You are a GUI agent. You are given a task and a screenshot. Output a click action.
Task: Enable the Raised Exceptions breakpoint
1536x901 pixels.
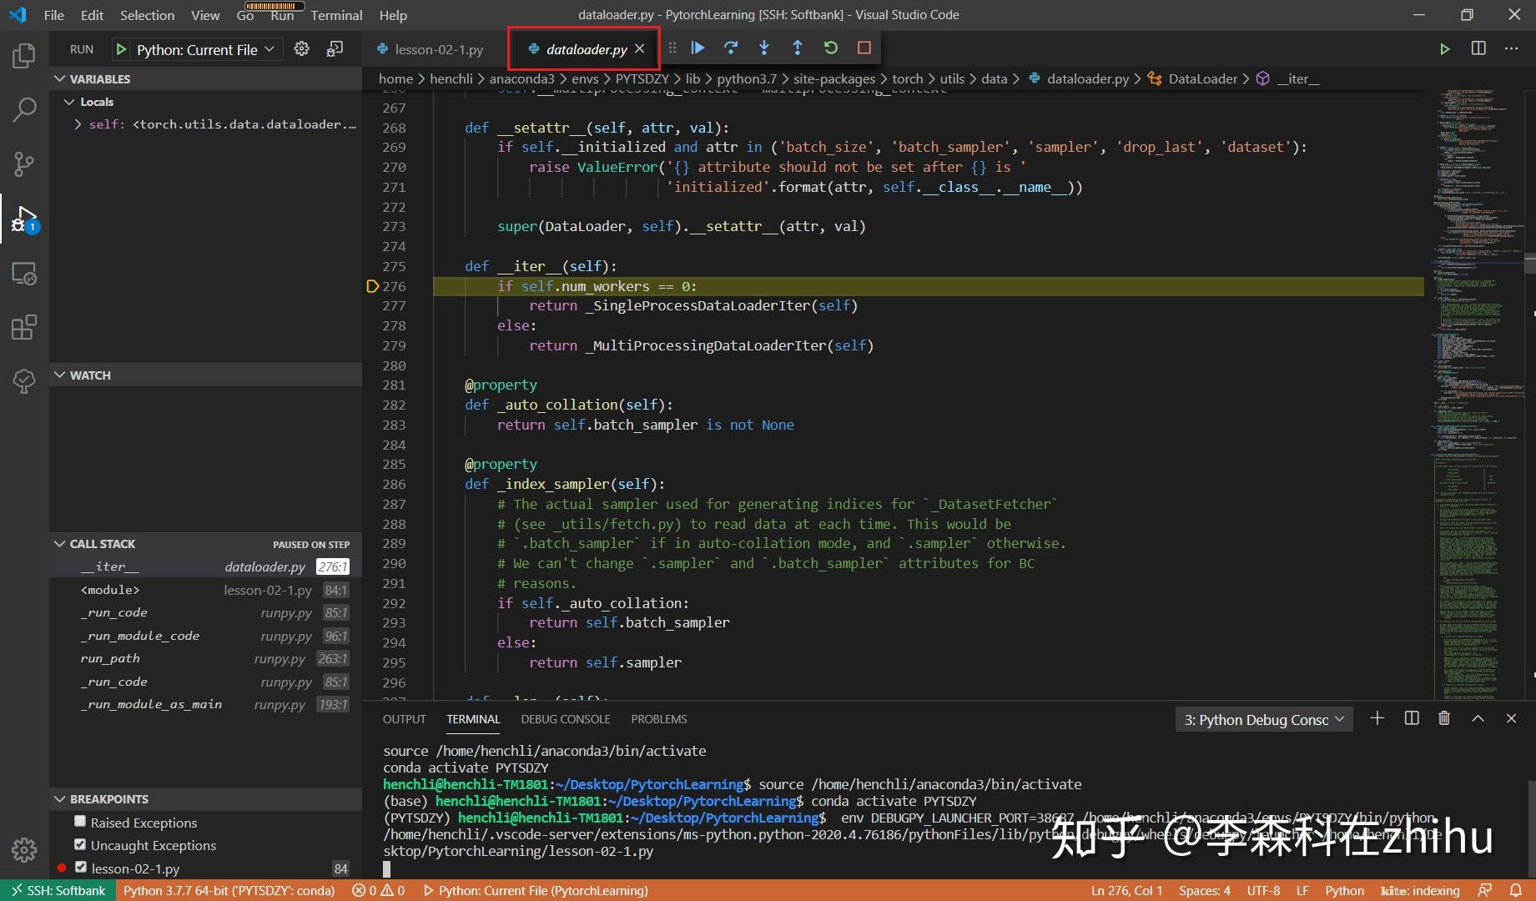coord(80,821)
